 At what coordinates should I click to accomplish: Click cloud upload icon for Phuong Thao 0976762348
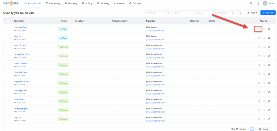259,29
